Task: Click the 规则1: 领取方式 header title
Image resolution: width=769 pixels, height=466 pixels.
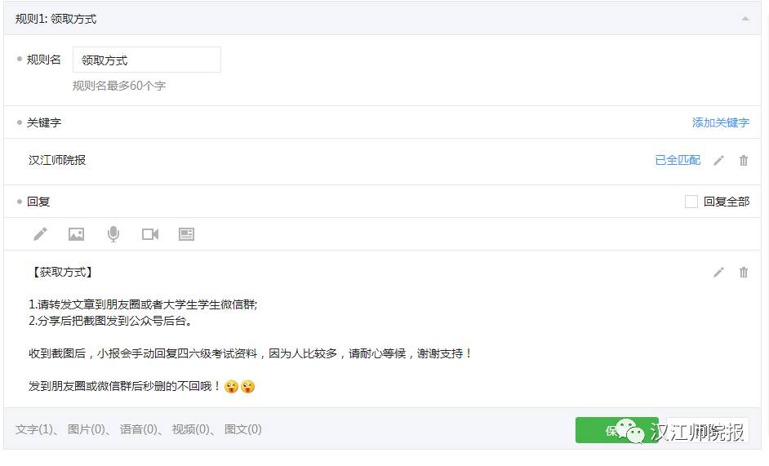Action: [x=56, y=19]
